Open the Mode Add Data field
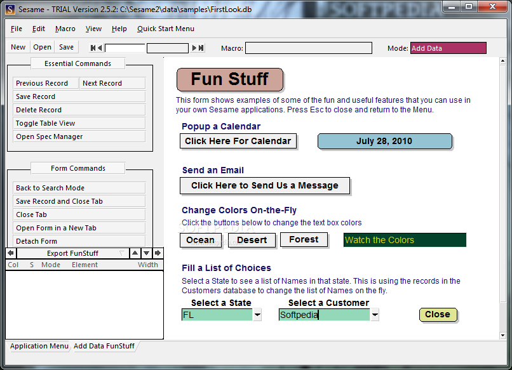The image size is (512, 370). point(448,48)
